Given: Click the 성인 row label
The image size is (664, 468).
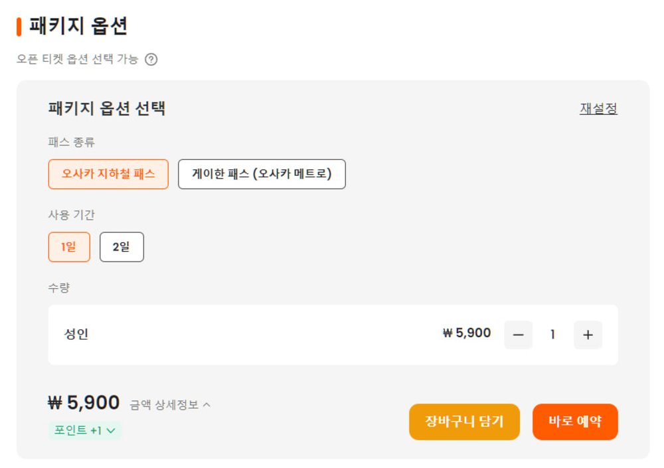Looking at the screenshot, I should 76,334.
